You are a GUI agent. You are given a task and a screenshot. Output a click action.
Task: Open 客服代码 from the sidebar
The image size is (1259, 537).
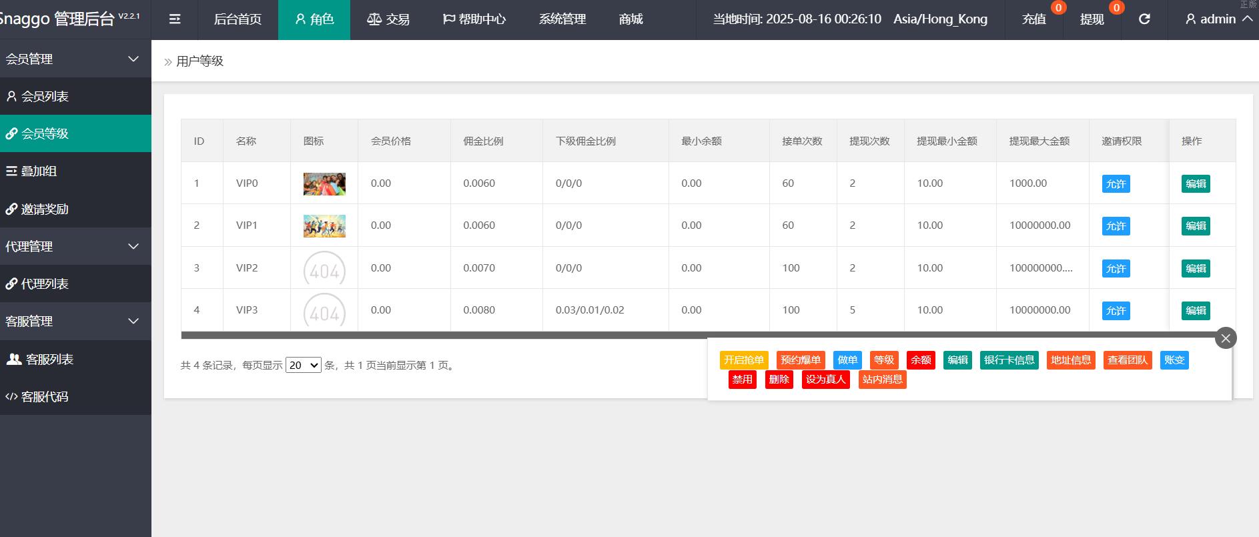(45, 397)
